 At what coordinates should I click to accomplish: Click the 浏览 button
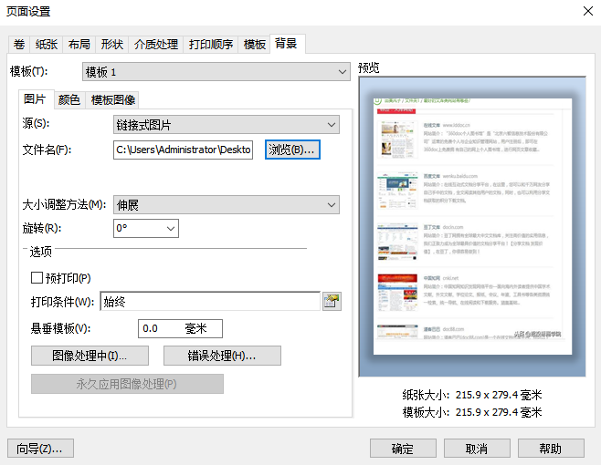(292, 150)
